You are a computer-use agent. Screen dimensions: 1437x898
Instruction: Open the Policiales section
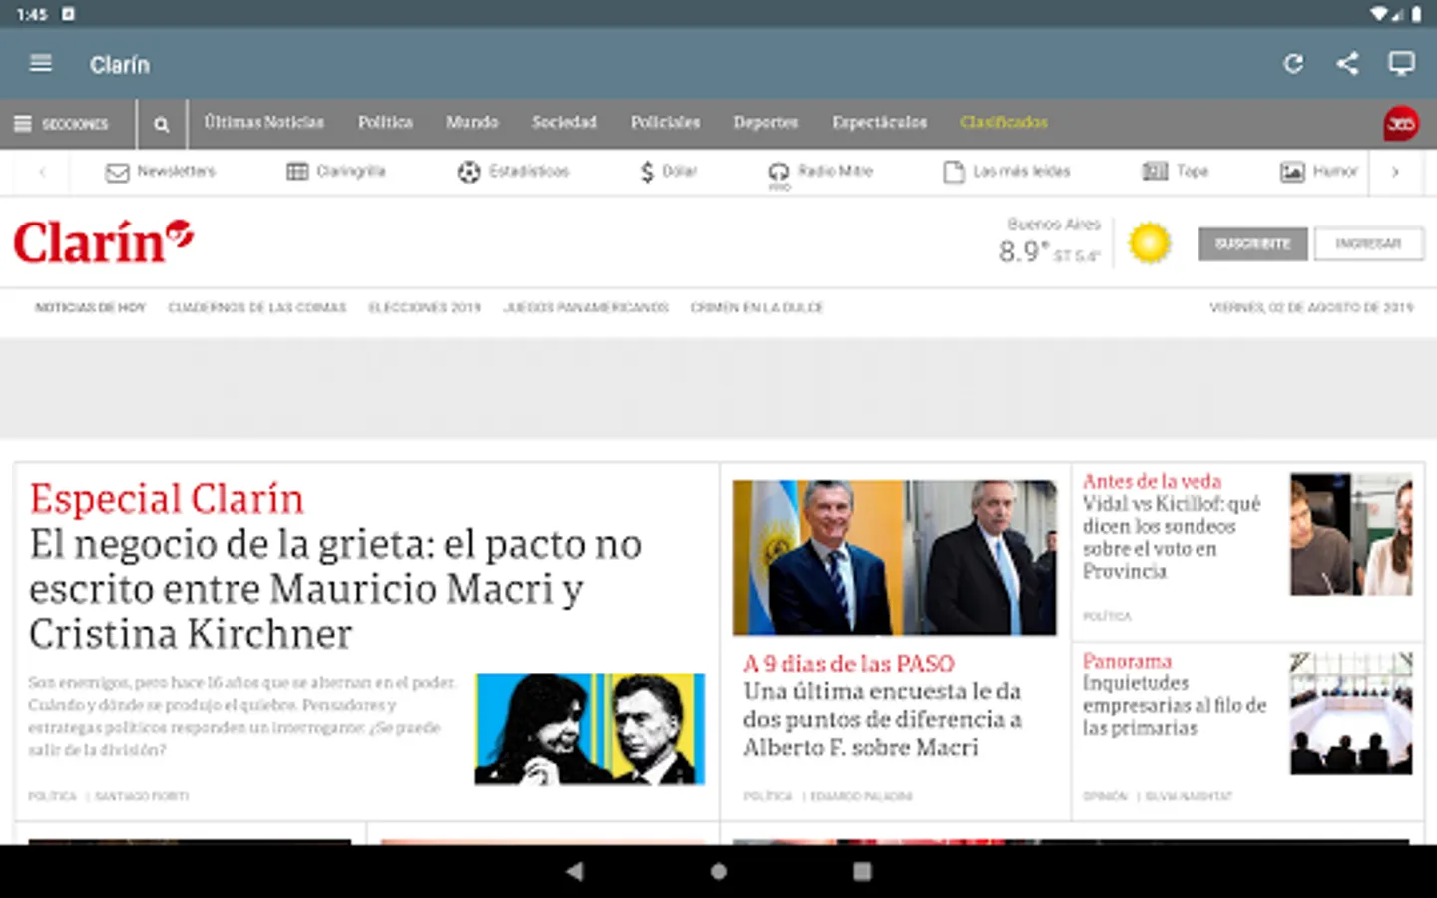point(665,122)
